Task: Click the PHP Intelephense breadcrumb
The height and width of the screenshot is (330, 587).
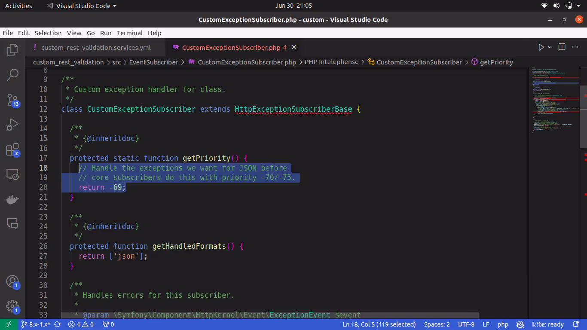Action: coord(331,62)
